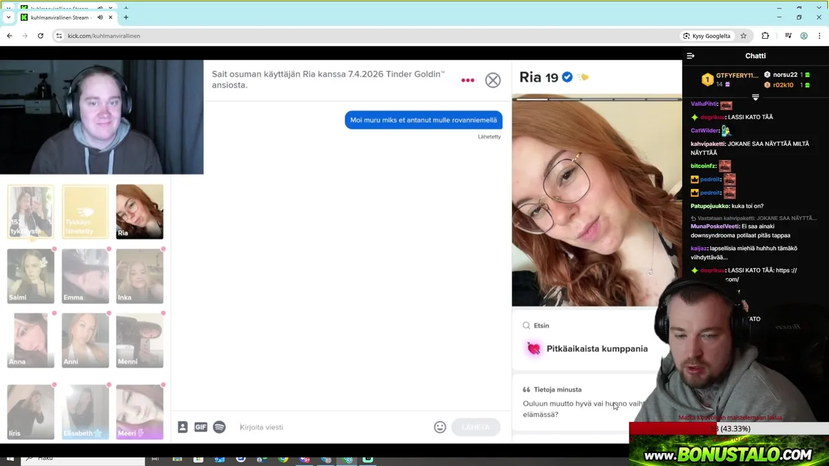
Task: Close the kuhlmanvirallinen Stream tab
Action: click(110, 17)
